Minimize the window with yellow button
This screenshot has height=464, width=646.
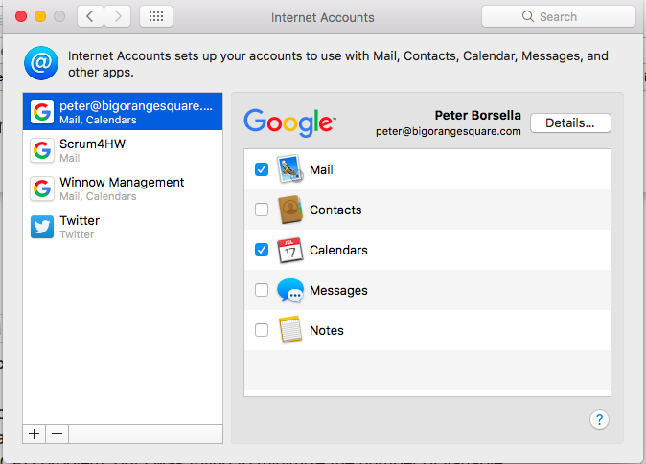point(40,16)
